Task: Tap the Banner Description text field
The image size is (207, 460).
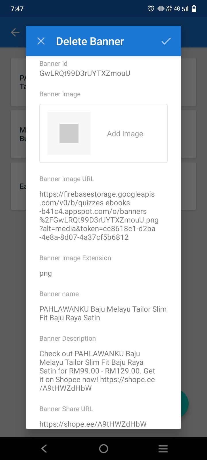Action: pyautogui.click(x=97, y=371)
